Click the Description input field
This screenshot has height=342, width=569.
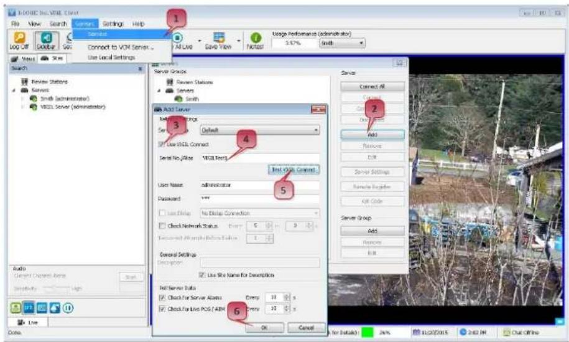click(260, 263)
